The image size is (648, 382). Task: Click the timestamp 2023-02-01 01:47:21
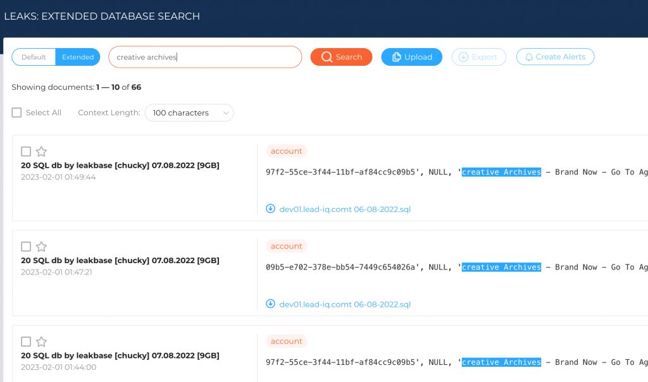(x=56, y=272)
